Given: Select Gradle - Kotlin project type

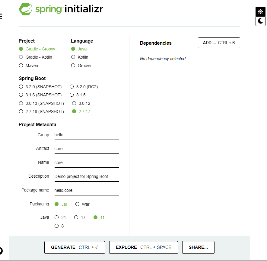Looking at the screenshot, I should [x=35, y=57].
